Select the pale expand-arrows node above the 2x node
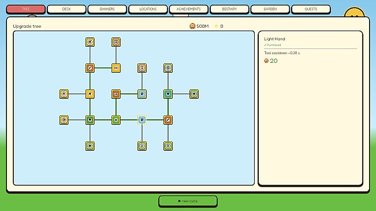376x211 pixels. 116,42
